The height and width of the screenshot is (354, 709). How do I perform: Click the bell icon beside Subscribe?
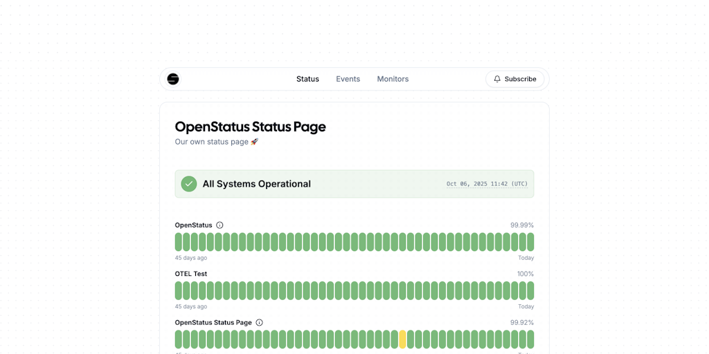coord(497,79)
